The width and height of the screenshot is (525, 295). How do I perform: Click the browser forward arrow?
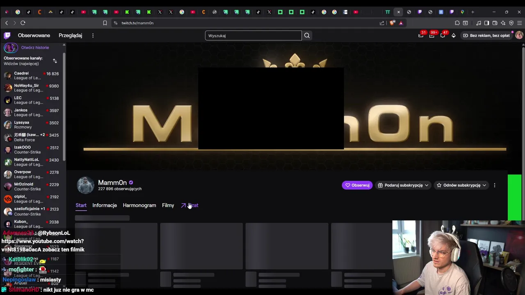(14, 23)
